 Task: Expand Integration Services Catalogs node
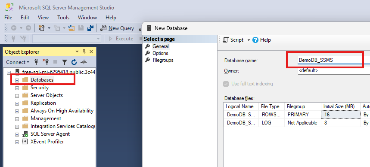17,127
